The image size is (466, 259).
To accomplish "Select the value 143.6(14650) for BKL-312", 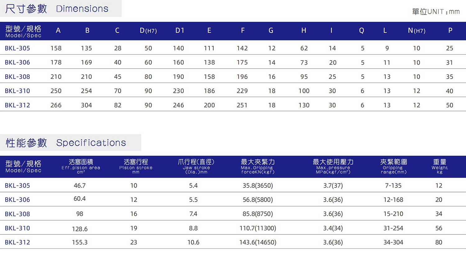I will pos(257,242).
